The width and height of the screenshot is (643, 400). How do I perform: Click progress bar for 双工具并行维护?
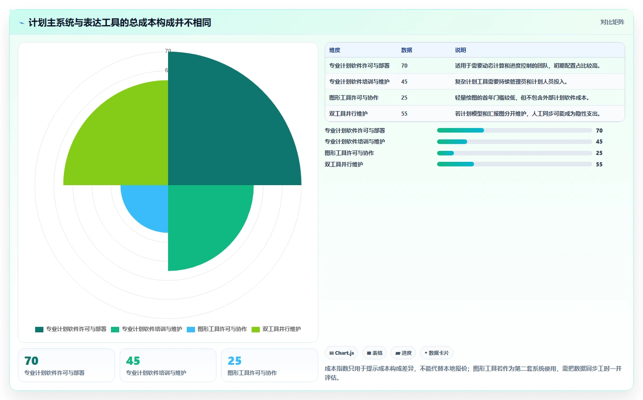[515, 164]
